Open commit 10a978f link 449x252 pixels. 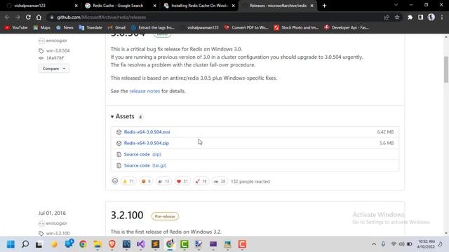click(55, 58)
